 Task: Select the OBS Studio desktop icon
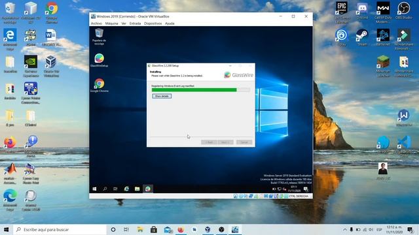pyautogui.click(x=403, y=10)
